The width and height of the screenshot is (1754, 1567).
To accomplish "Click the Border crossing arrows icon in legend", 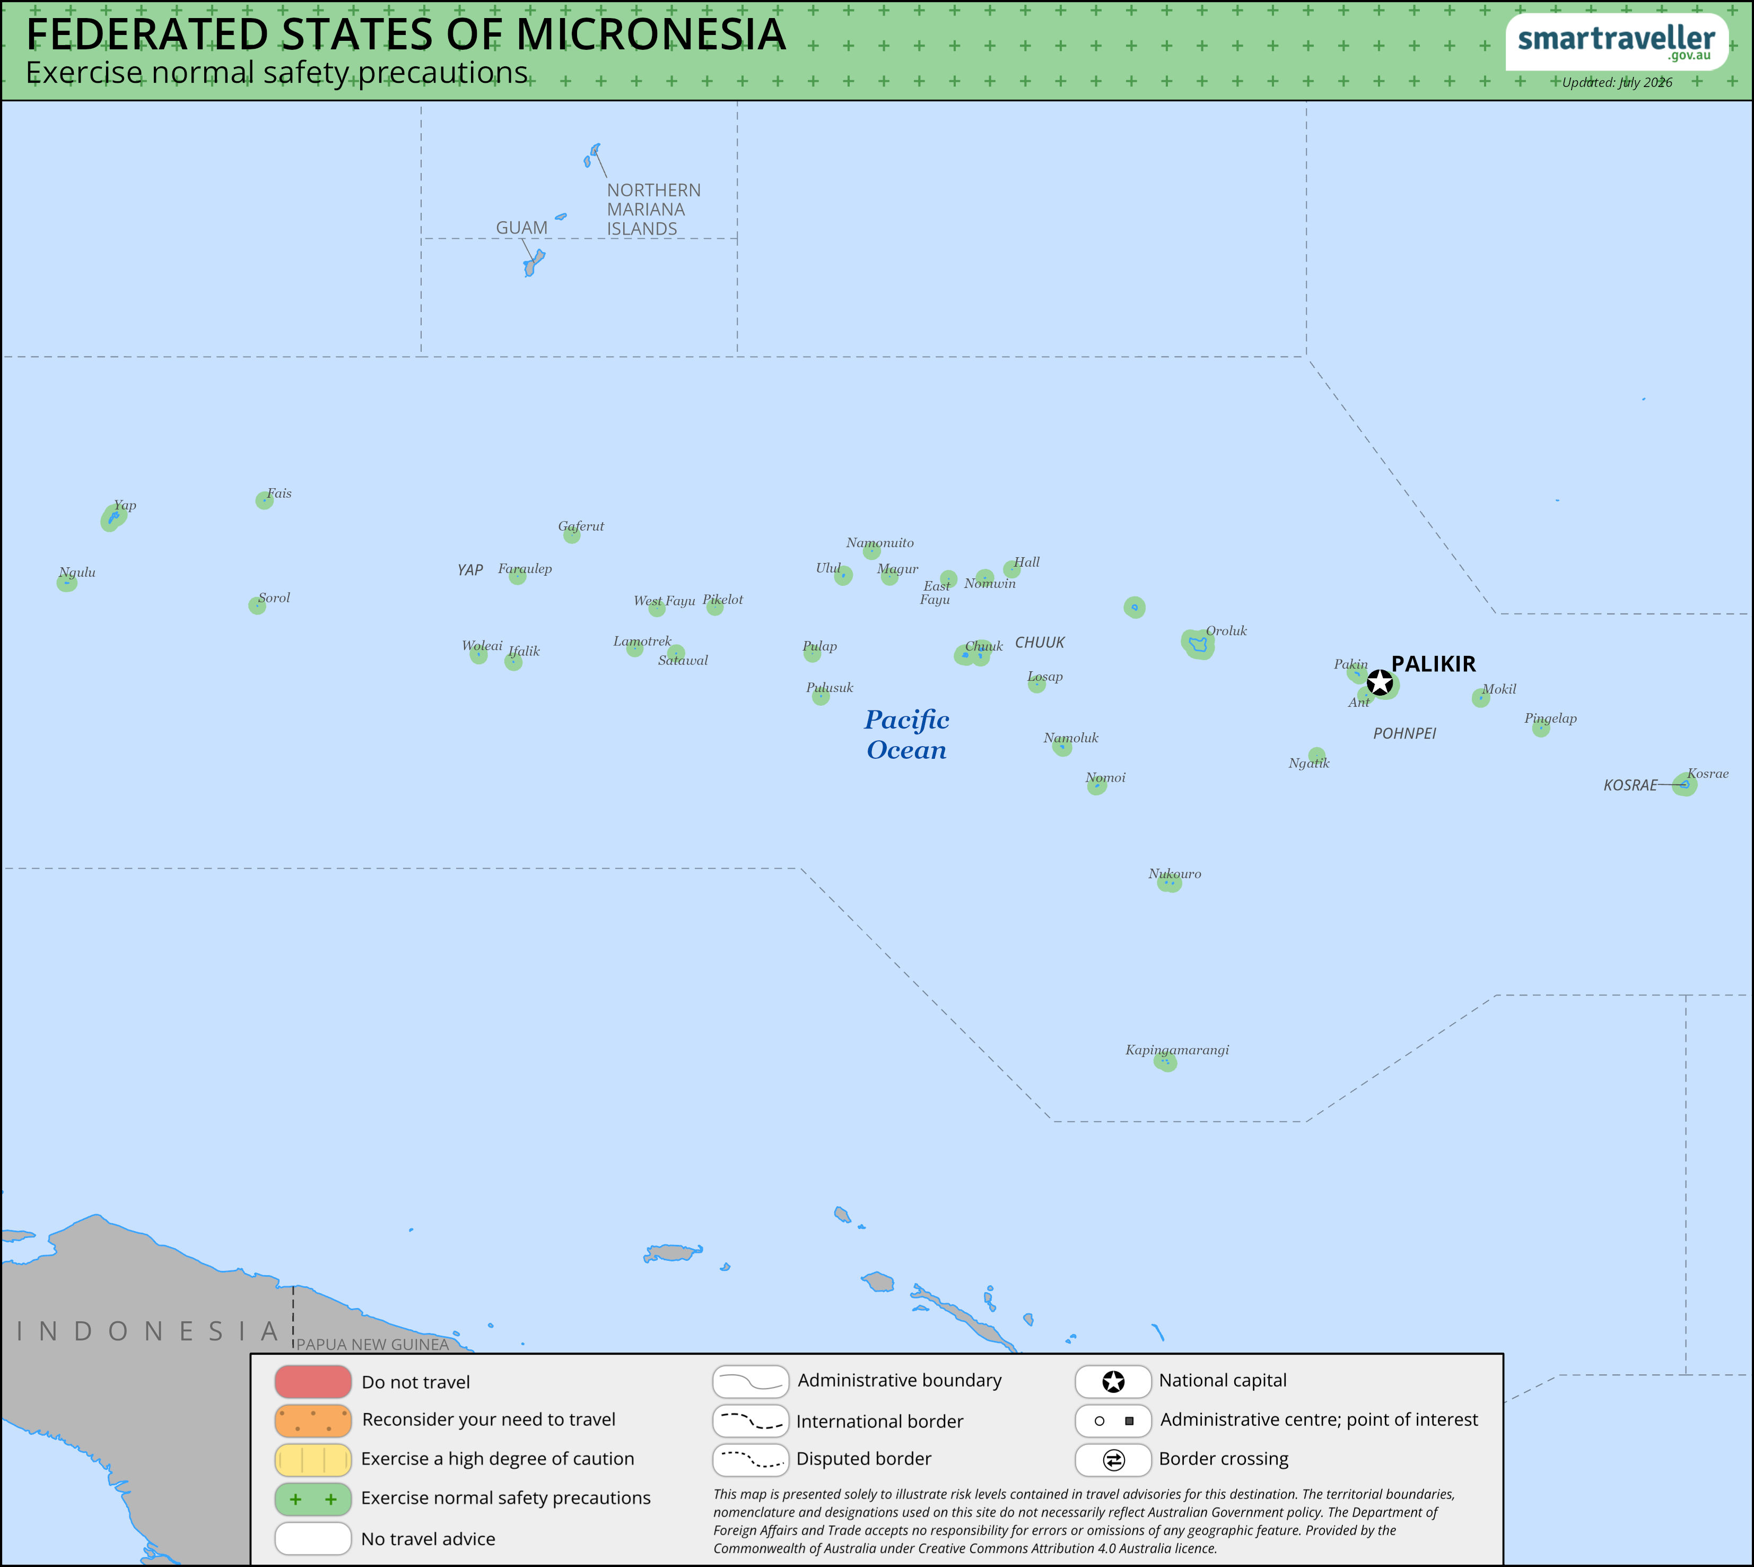I will [1113, 1460].
